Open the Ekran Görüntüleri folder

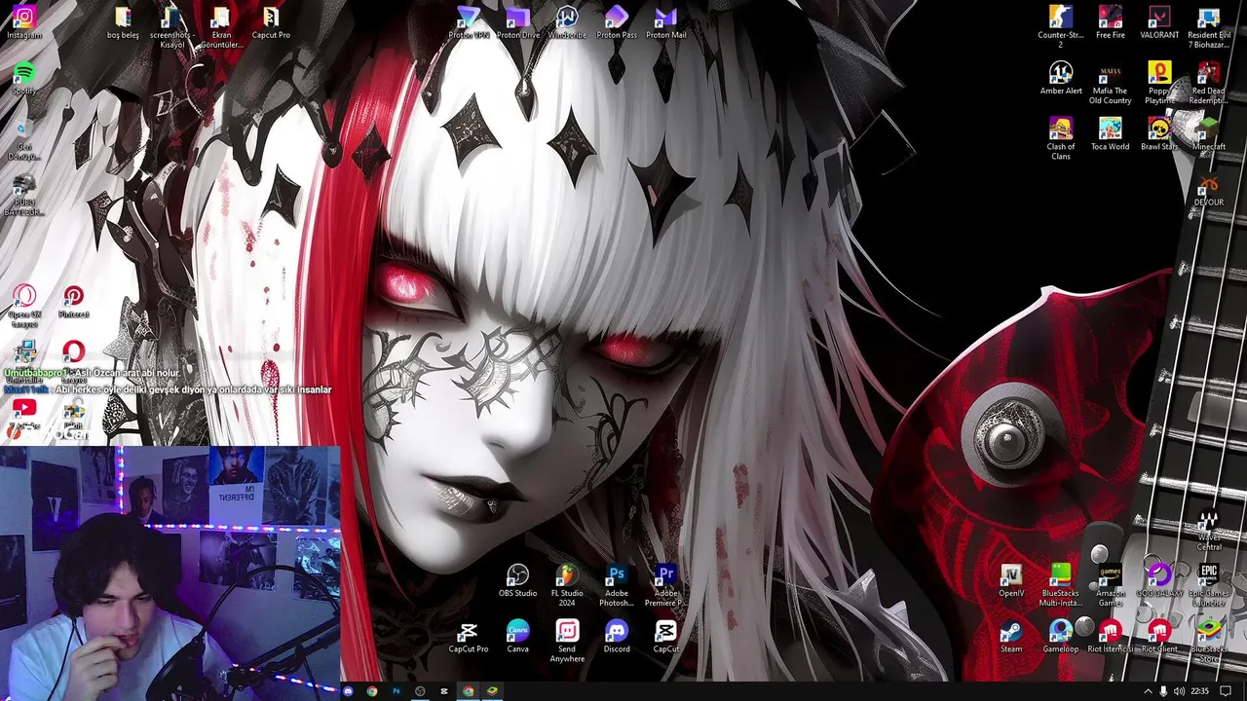pos(221,26)
